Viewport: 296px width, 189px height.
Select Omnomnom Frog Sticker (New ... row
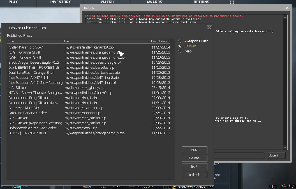(89, 103)
